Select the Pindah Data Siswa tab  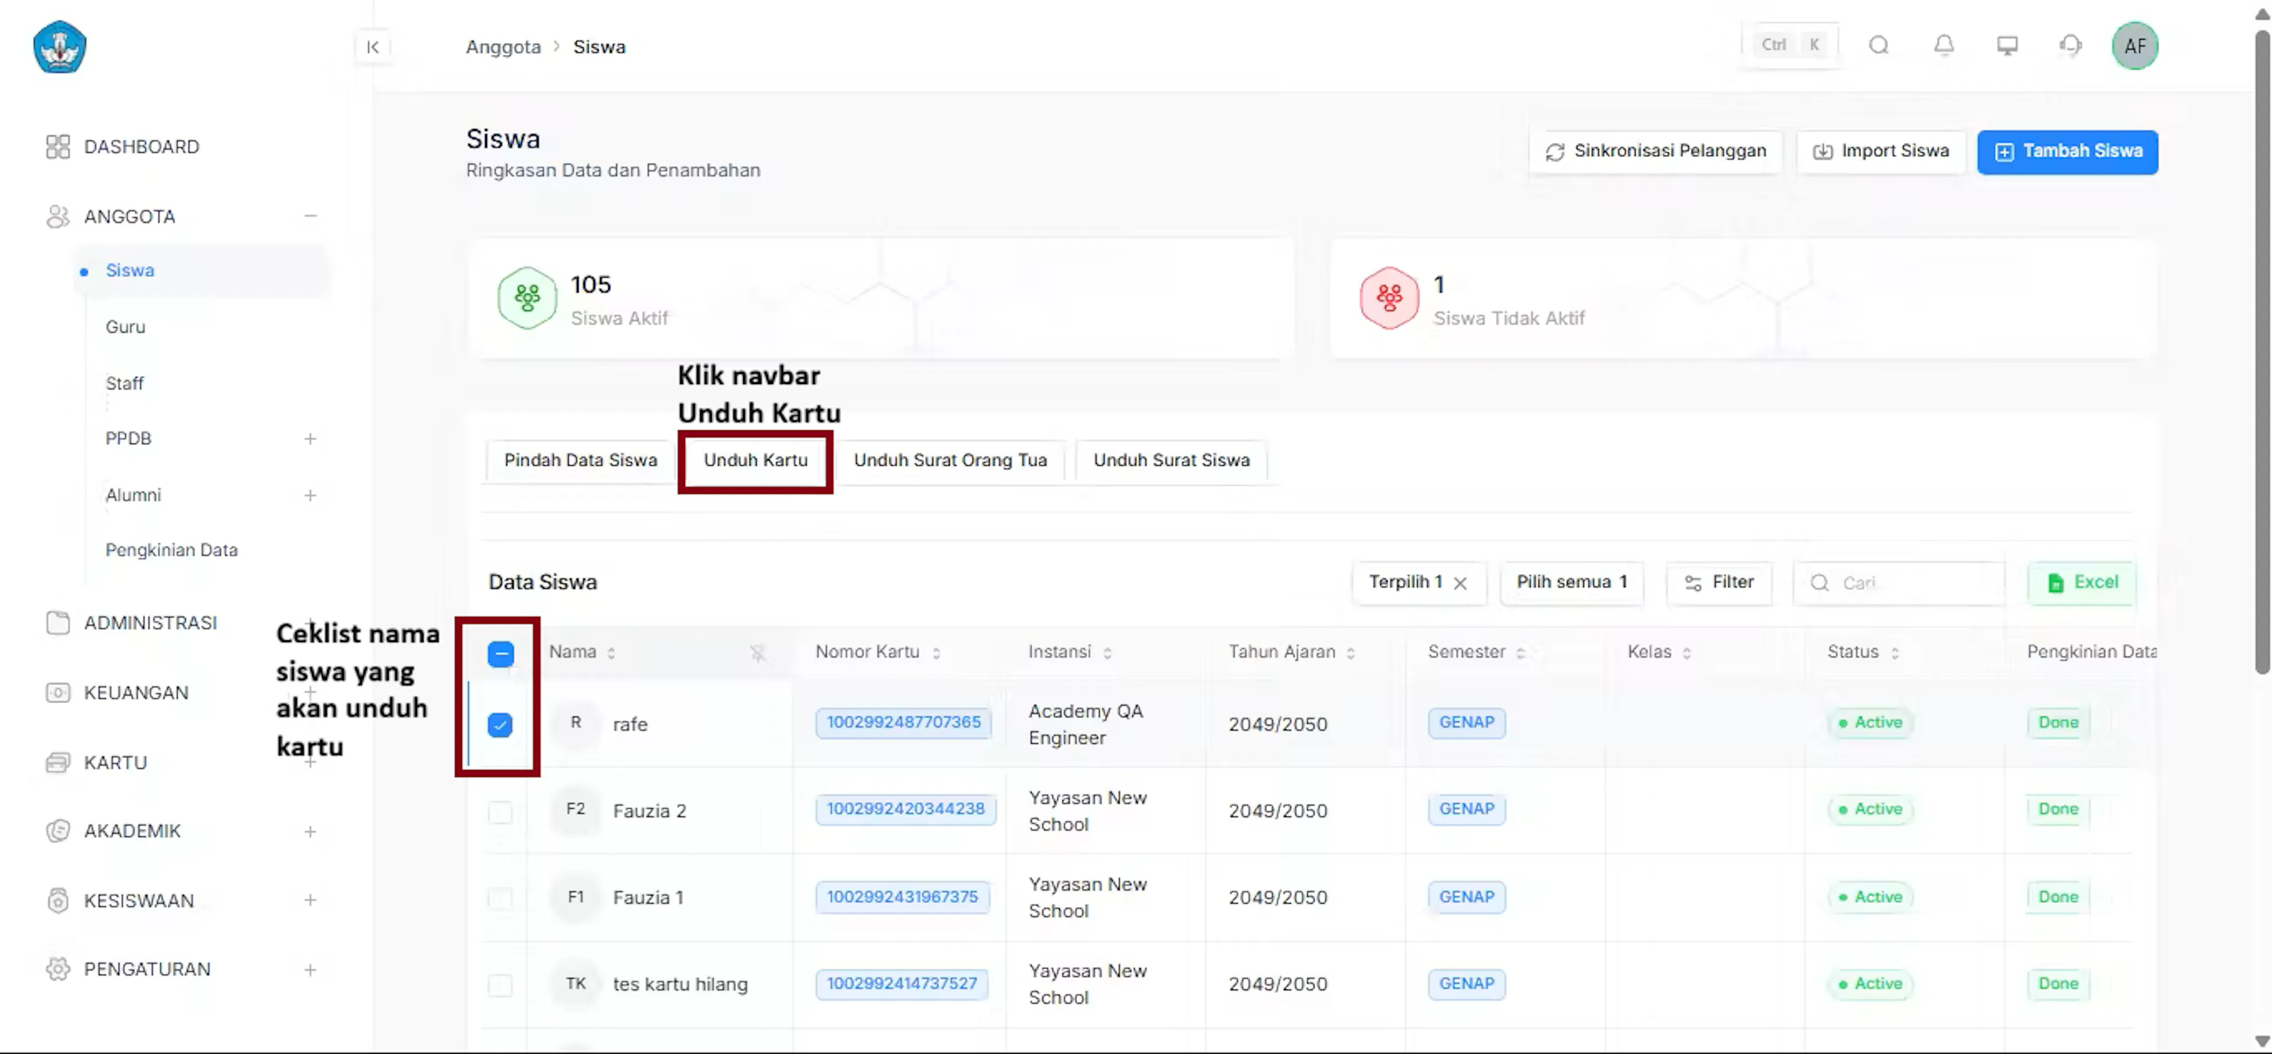pyautogui.click(x=580, y=460)
